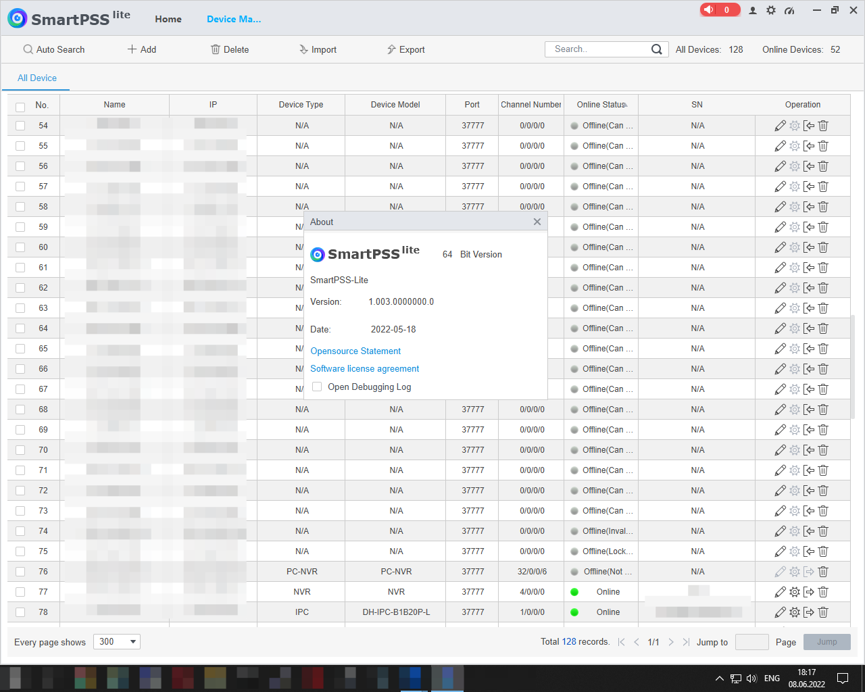Sort by the Online Status column header
865x692 pixels.
[x=601, y=105]
